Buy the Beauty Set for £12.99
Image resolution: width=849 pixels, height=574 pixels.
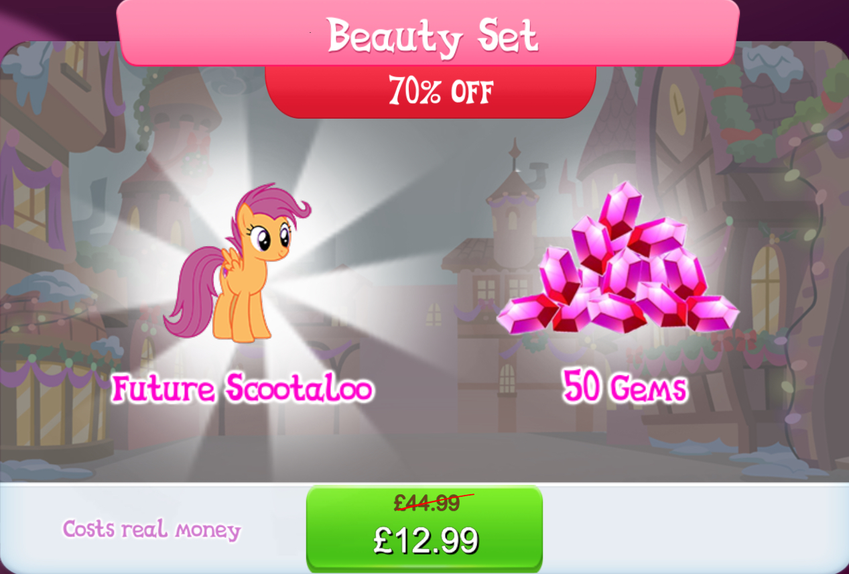tap(424, 528)
